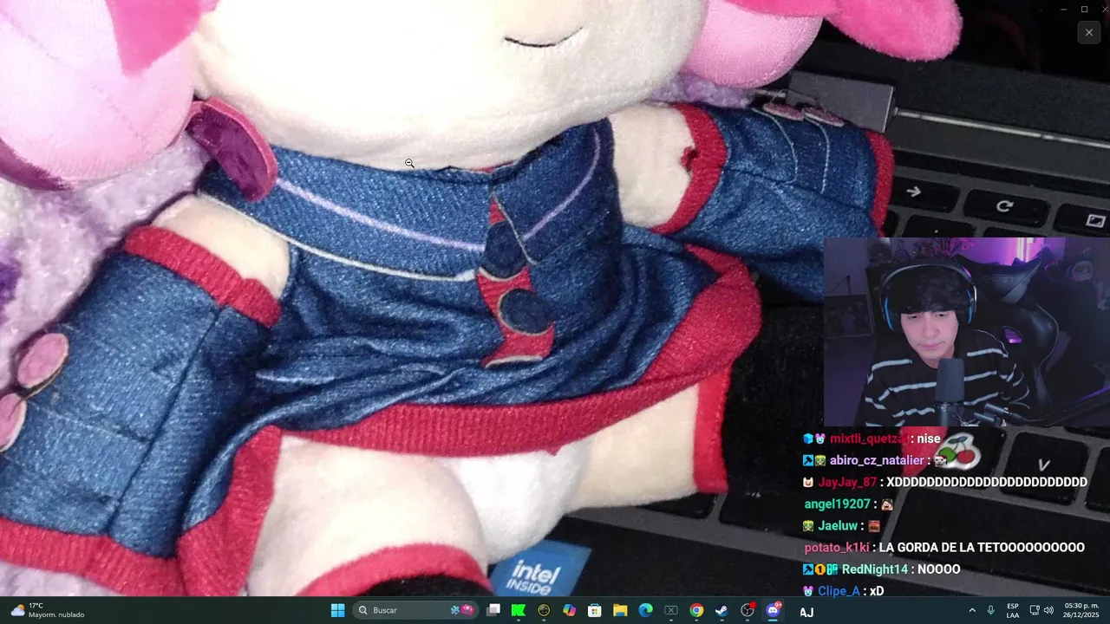Screen dimensions: 1110x624
Task: Open Microsoft Store from the taskbar
Action: click(x=595, y=610)
